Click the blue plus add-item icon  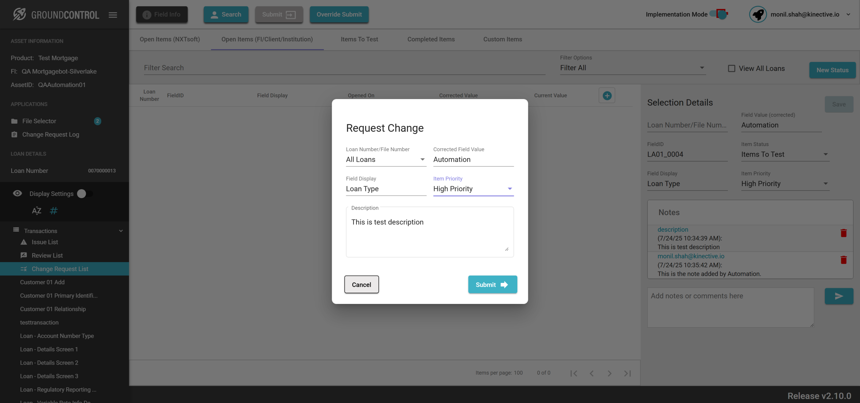tap(607, 96)
